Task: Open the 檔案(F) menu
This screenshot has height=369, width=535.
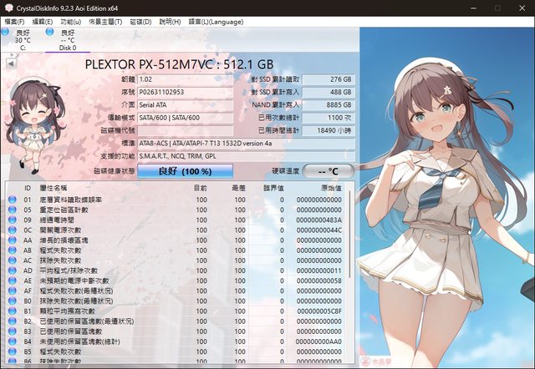Action: tap(14, 22)
